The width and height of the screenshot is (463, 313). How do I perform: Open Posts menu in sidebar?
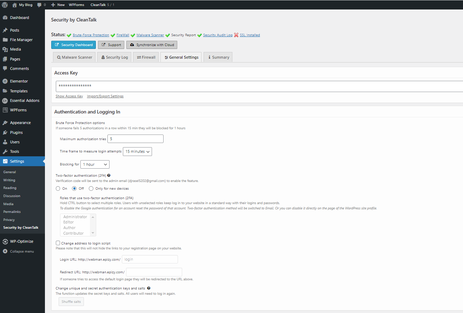[14, 30]
